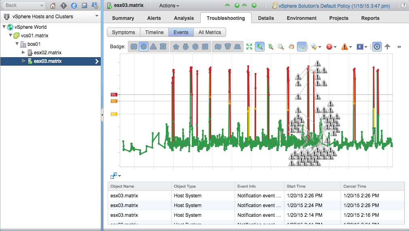Click the pan hand tool icon
The width and height of the screenshot is (409, 231).
[291, 47]
